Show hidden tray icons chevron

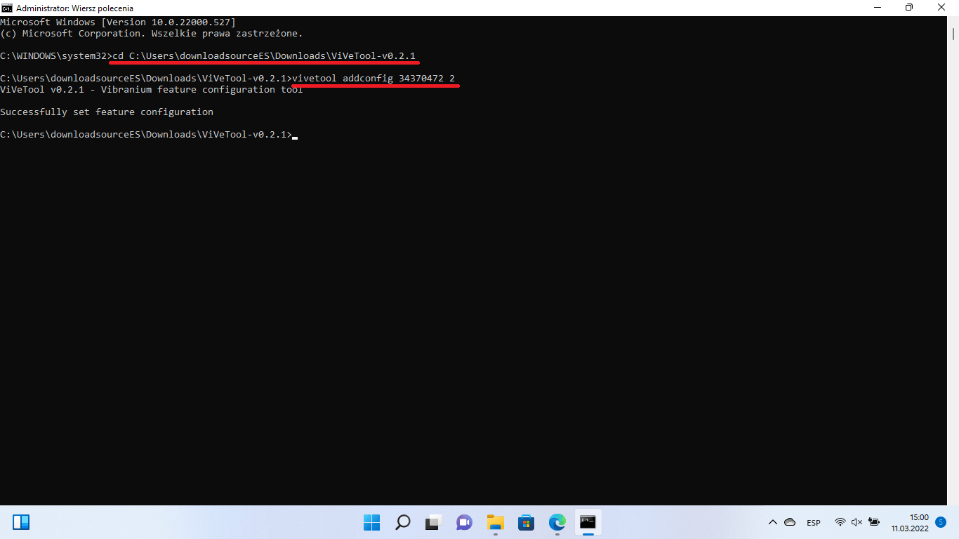[773, 522]
